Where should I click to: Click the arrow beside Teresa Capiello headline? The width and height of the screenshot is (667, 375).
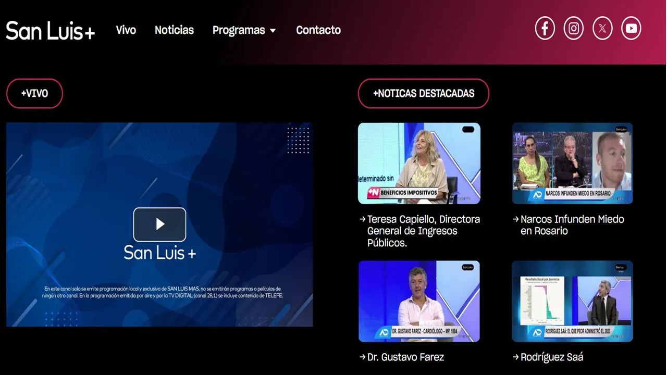click(x=362, y=219)
